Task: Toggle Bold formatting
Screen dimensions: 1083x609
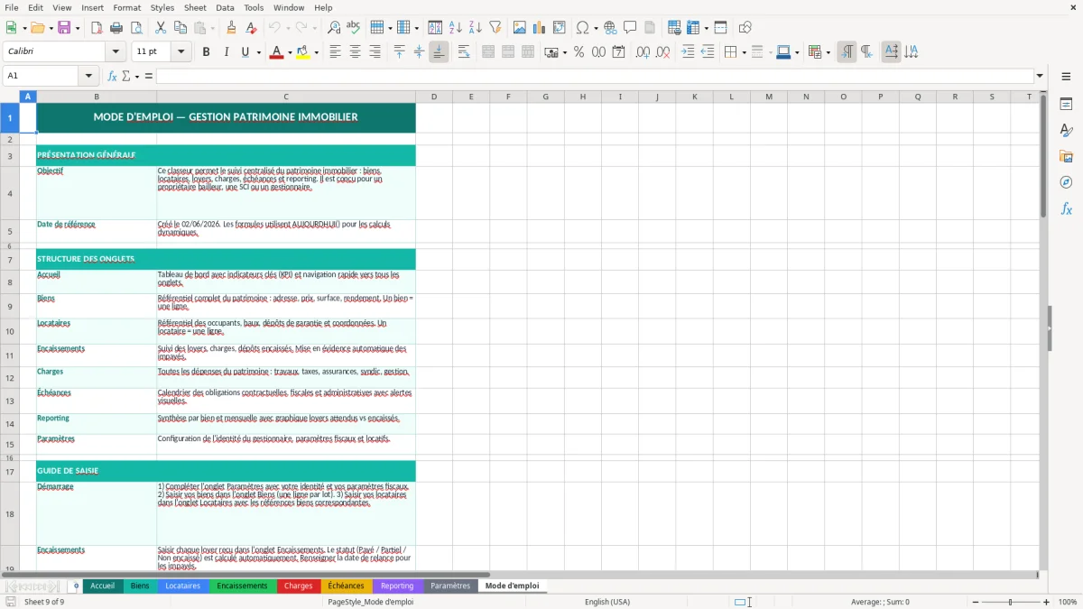Action: [206, 52]
